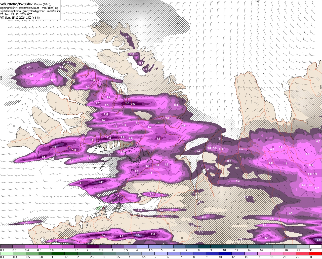
Task: Select the light grey 25–30 snow swatch
Action: (304, 246)
